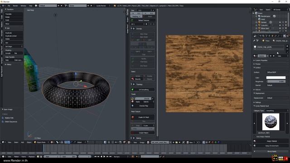The width and height of the screenshot is (290, 163).
Task: Delete the Default screen layout with X icon
Action: (x=62, y=6)
